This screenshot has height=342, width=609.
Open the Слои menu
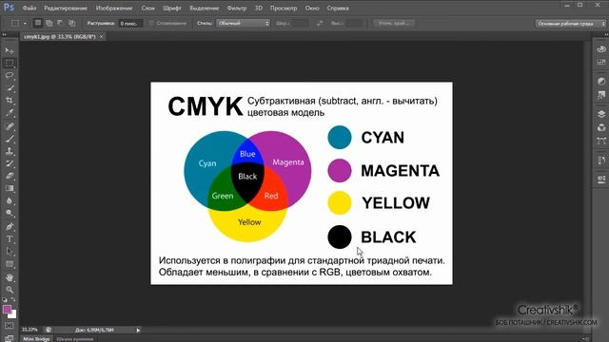[148, 9]
